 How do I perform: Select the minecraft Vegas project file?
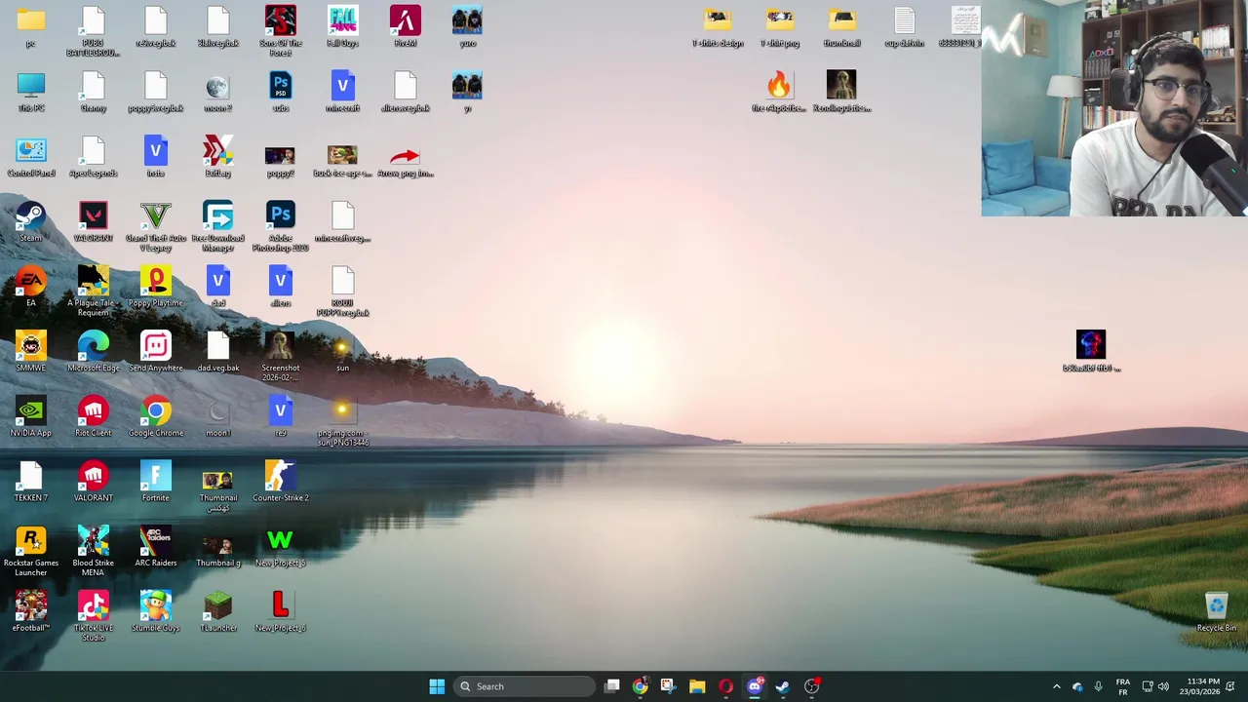pos(342,93)
